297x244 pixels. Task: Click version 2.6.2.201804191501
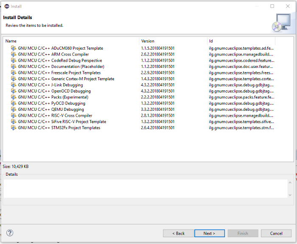(157, 54)
